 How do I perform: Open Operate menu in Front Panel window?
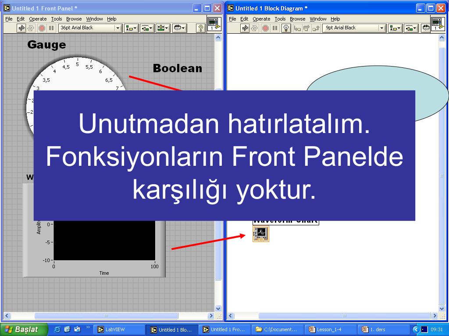[x=38, y=19]
